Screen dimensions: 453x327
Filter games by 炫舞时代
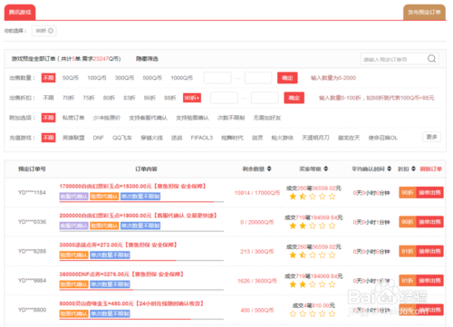[x=232, y=138]
